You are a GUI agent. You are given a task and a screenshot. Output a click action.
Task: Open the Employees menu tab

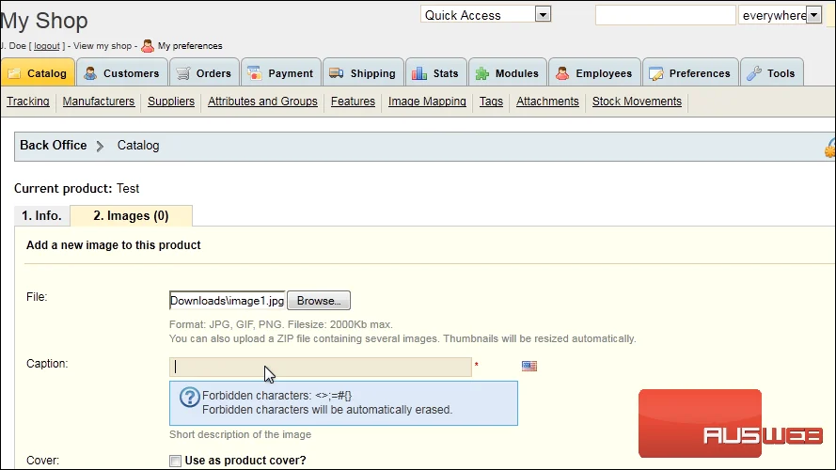594,73
